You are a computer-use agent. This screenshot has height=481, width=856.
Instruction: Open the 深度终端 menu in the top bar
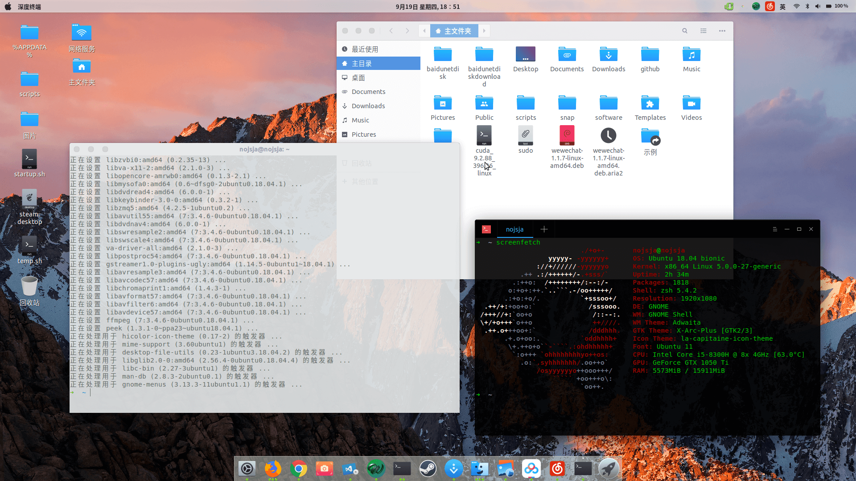click(29, 6)
